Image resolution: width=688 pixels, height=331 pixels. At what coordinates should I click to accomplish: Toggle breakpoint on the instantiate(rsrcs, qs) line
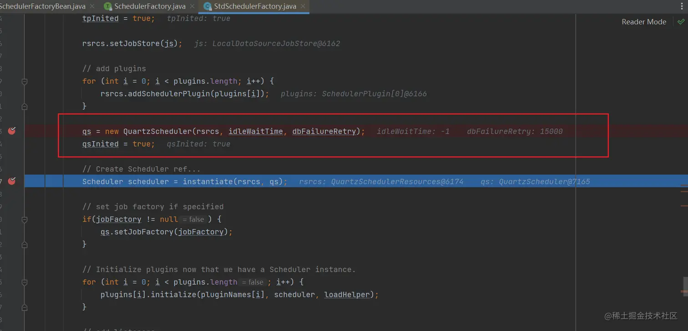(x=12, y=181)
